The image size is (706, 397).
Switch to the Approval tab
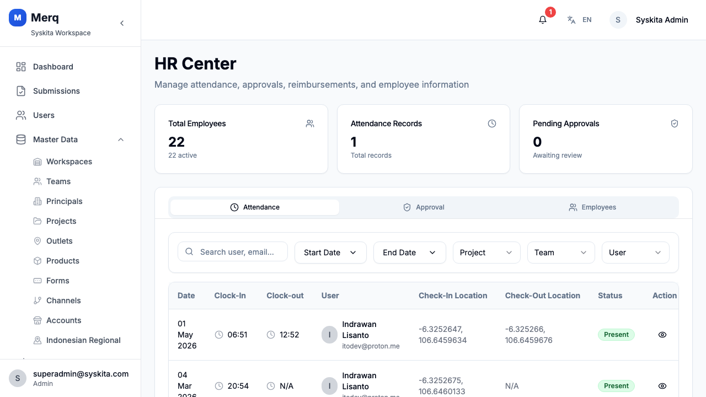pyautogui.click(x=424, y=207)
